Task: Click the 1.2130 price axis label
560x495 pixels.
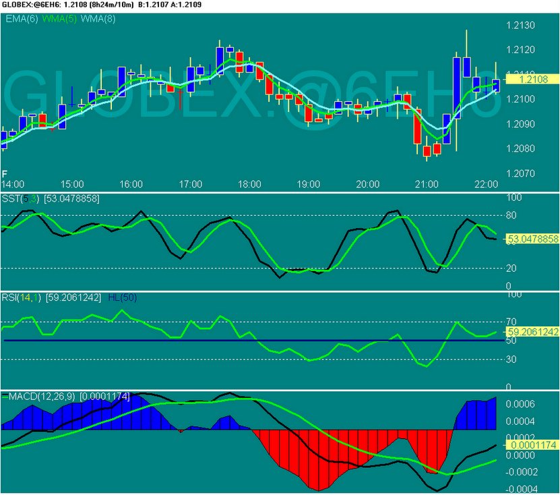Action: click(520, 26)
